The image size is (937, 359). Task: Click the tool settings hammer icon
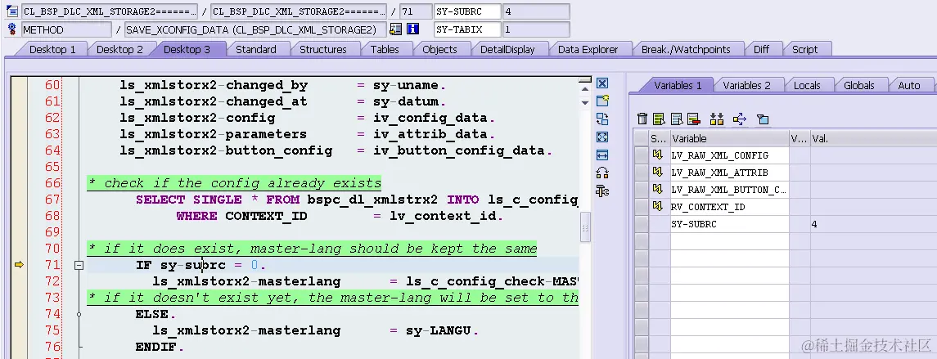[602, 191]
